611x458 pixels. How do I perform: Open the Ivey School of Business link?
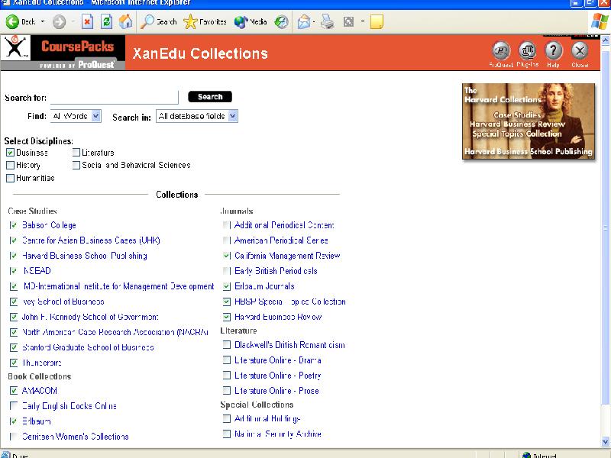63,302
